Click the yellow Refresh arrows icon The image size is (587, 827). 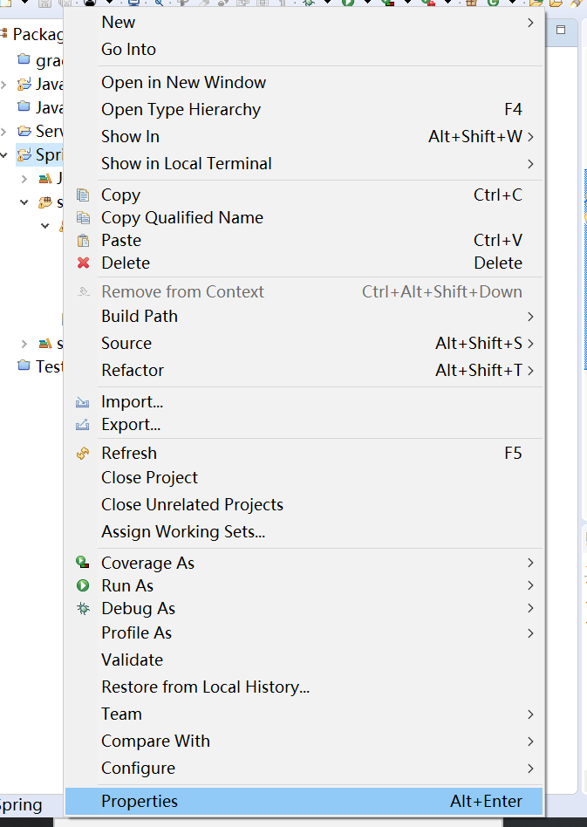click(84, 454)
